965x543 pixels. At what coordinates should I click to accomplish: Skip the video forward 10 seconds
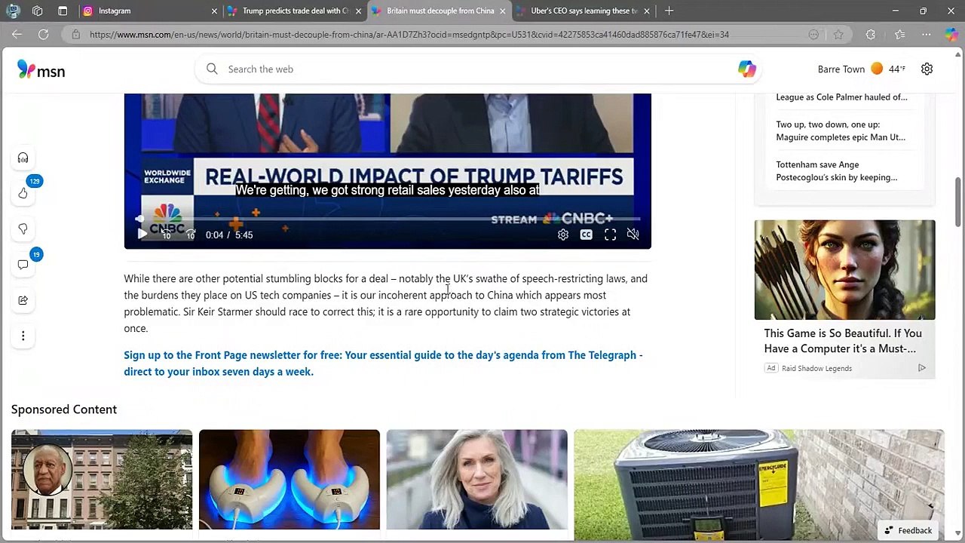click(190, 235)
